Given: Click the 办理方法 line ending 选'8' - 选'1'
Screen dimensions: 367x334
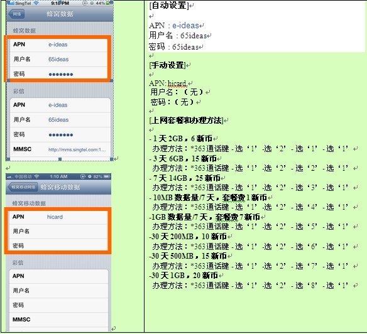Looking at the screenshot, I should [x=251, y=286].
